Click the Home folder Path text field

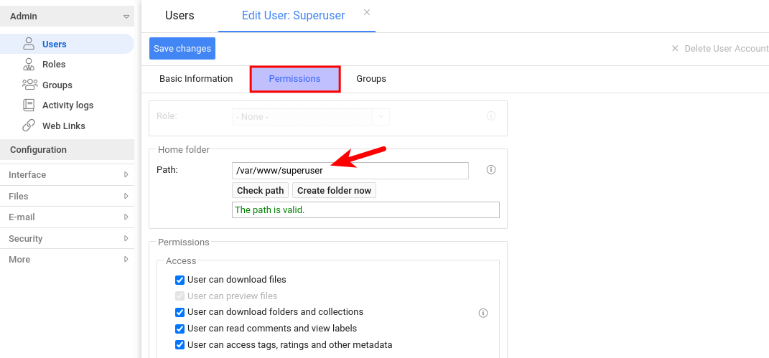(x=350, y=171)
